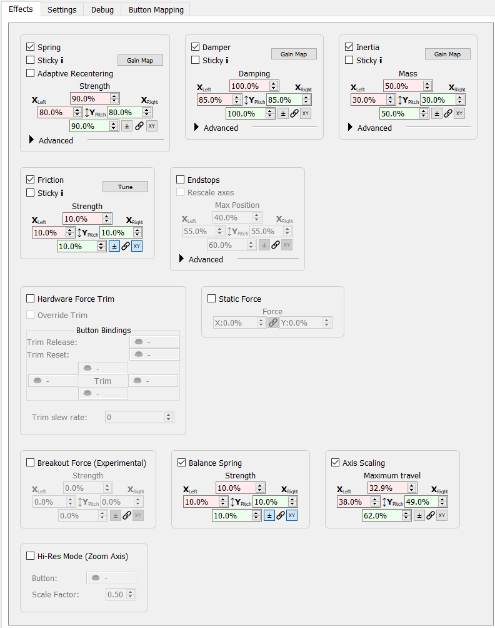This screenshot has height=628, width=495.
Task: Disable the Spring effect checkbox
Action: 31,47
